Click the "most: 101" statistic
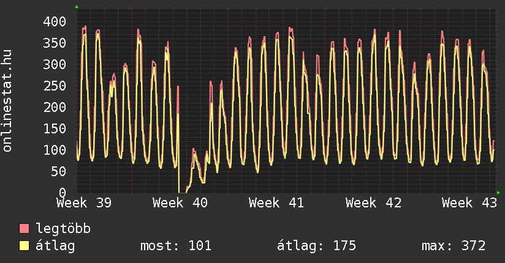This screenshot has height=263, width=505. point(176,246)
